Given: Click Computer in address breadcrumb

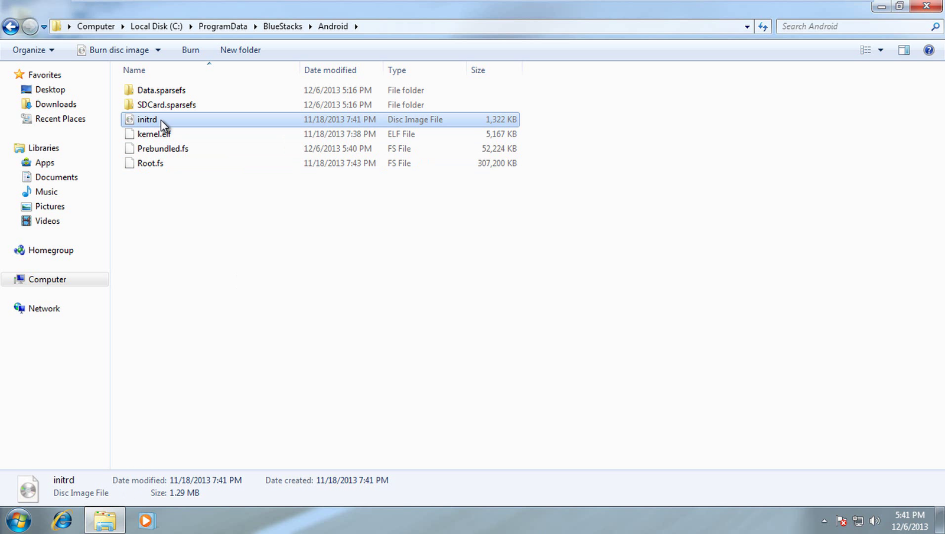Looking at the screenshot, I should click(96, 27).
